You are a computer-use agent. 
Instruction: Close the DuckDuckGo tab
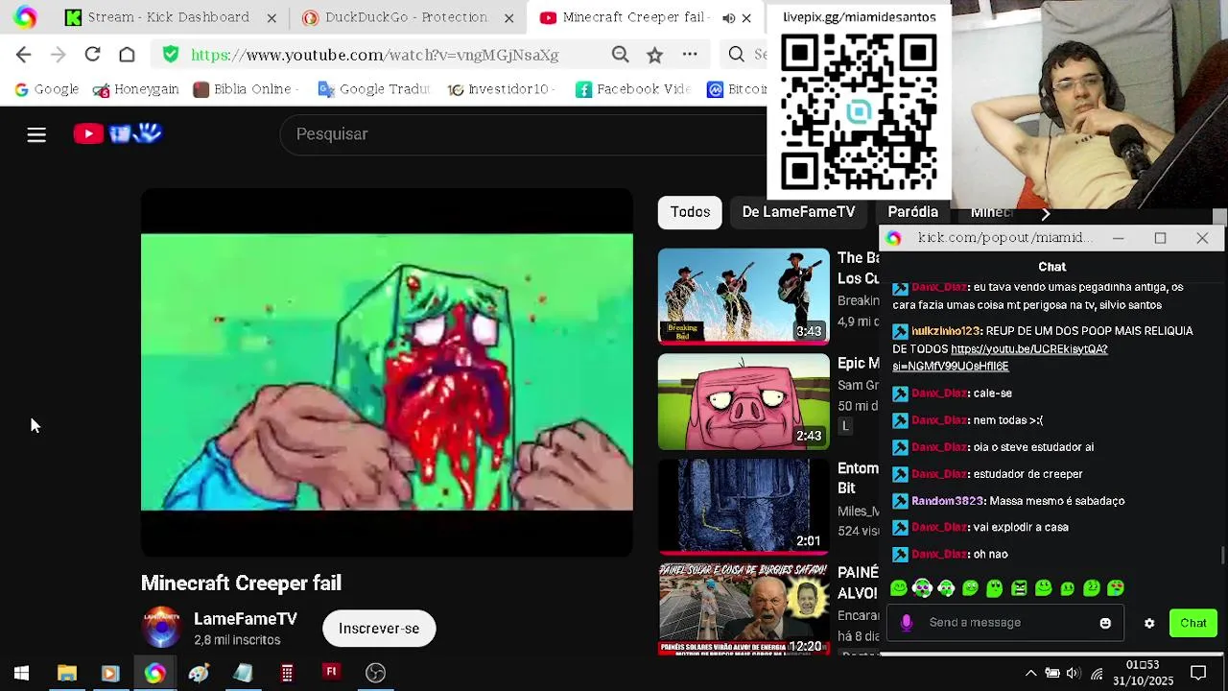tap(508, 17)
